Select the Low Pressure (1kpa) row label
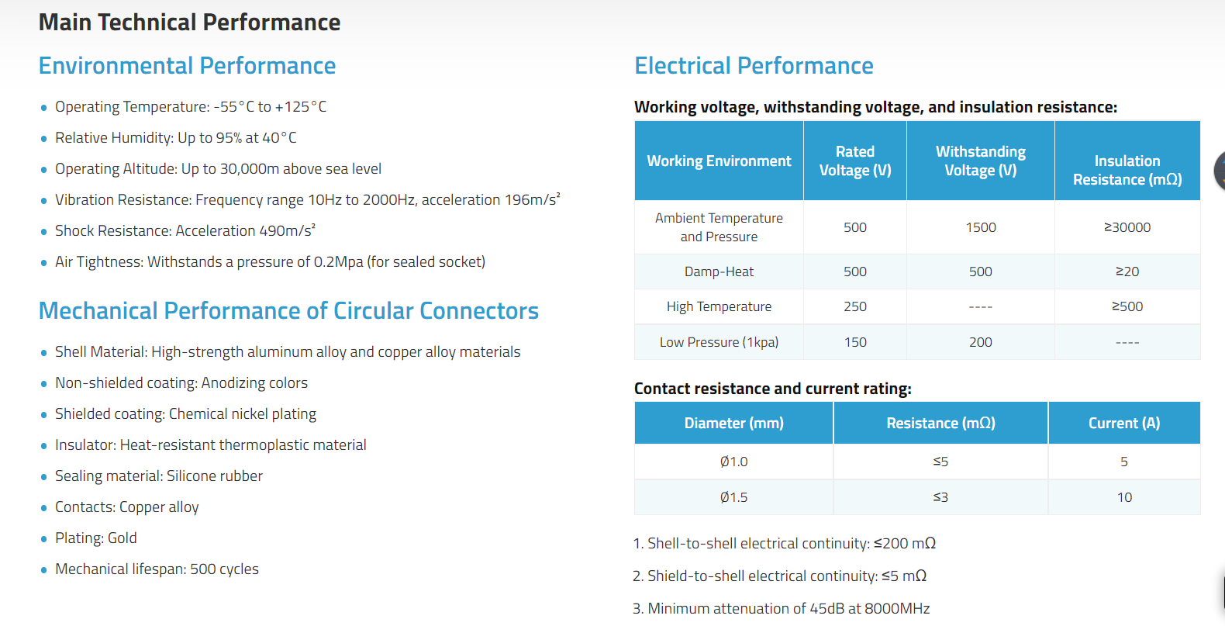The width and height of the screenshot is (1225, 626). point(719,342)
